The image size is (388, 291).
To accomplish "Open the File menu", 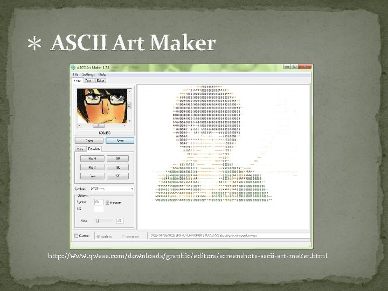I will click(x=75, y=74).
